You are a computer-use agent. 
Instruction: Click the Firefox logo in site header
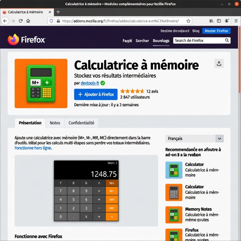(26, 40)
